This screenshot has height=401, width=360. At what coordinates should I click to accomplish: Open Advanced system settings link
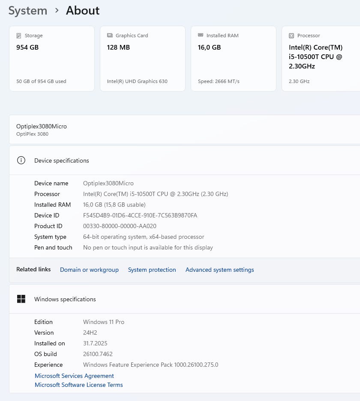click(219, 270)
